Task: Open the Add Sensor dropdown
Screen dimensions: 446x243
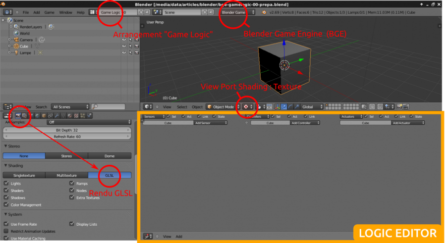Action: [x=211, y=123]
